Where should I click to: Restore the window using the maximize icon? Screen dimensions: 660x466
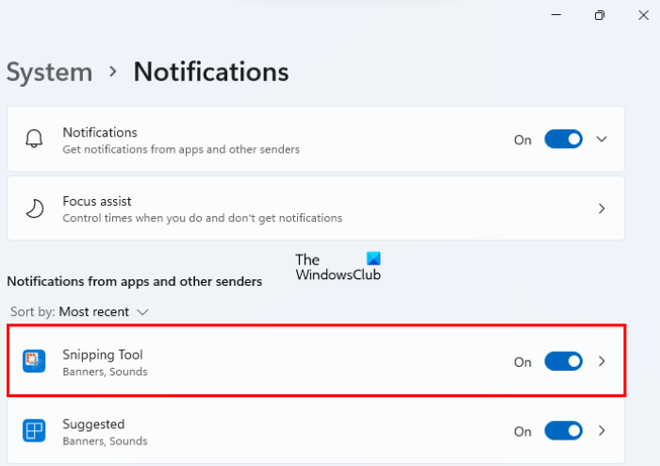point(600,15)
